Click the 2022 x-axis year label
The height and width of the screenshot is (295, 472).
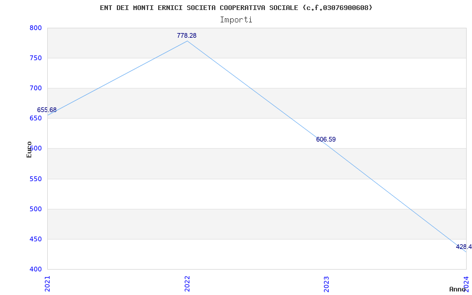187,284
